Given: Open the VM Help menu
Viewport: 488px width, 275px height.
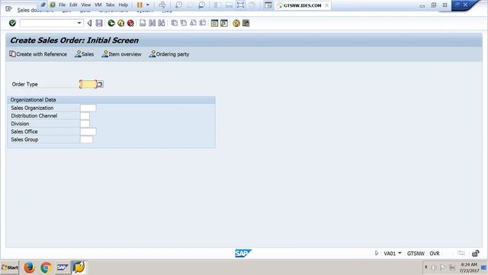Looking at the screenshot, I should (x=124, y=5).
